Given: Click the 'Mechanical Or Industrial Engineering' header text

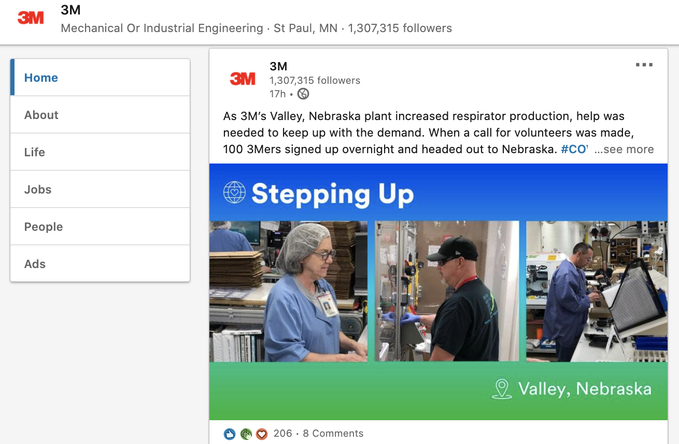Looking at the screenshot, I should [x=162, y=28].
